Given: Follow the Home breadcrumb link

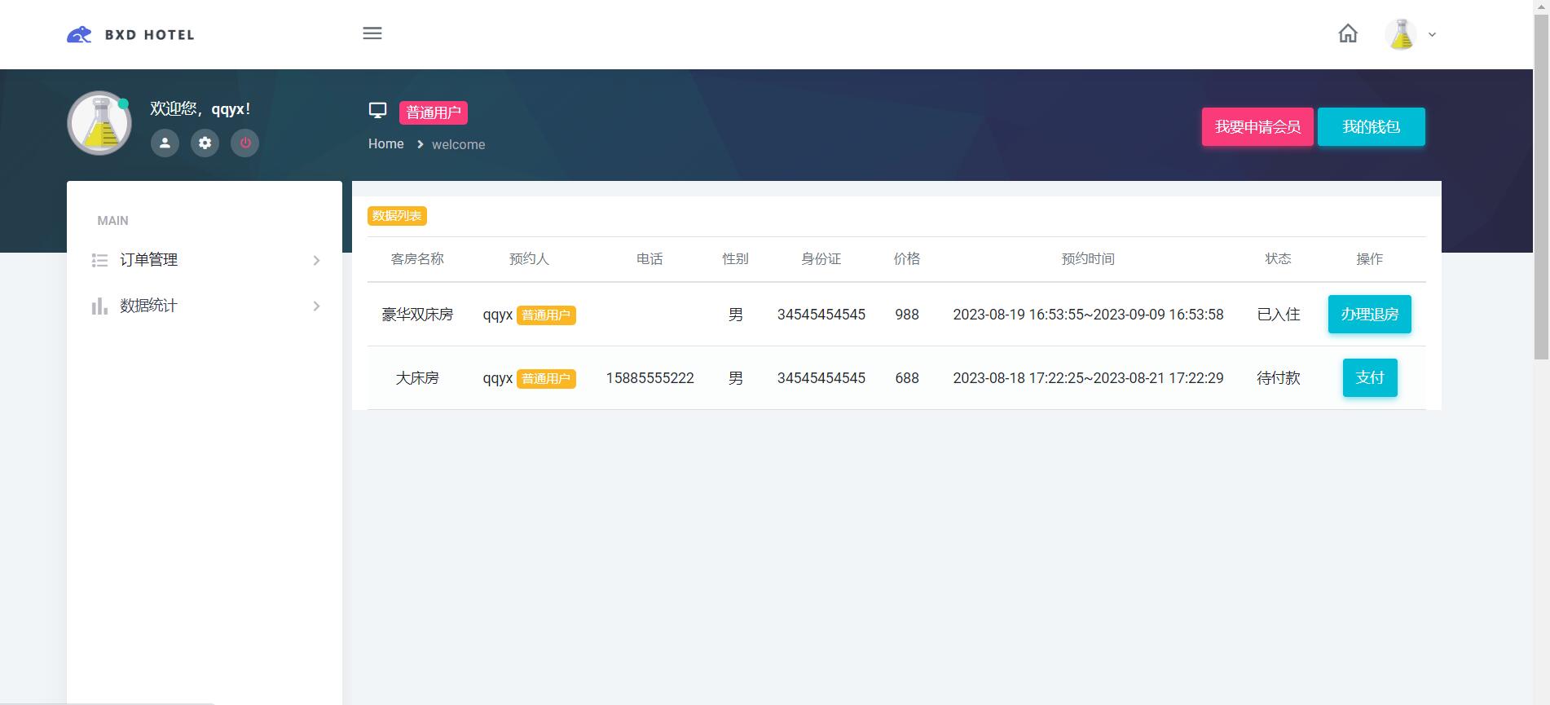Looking at the screenshot, I should coord(386,143).
